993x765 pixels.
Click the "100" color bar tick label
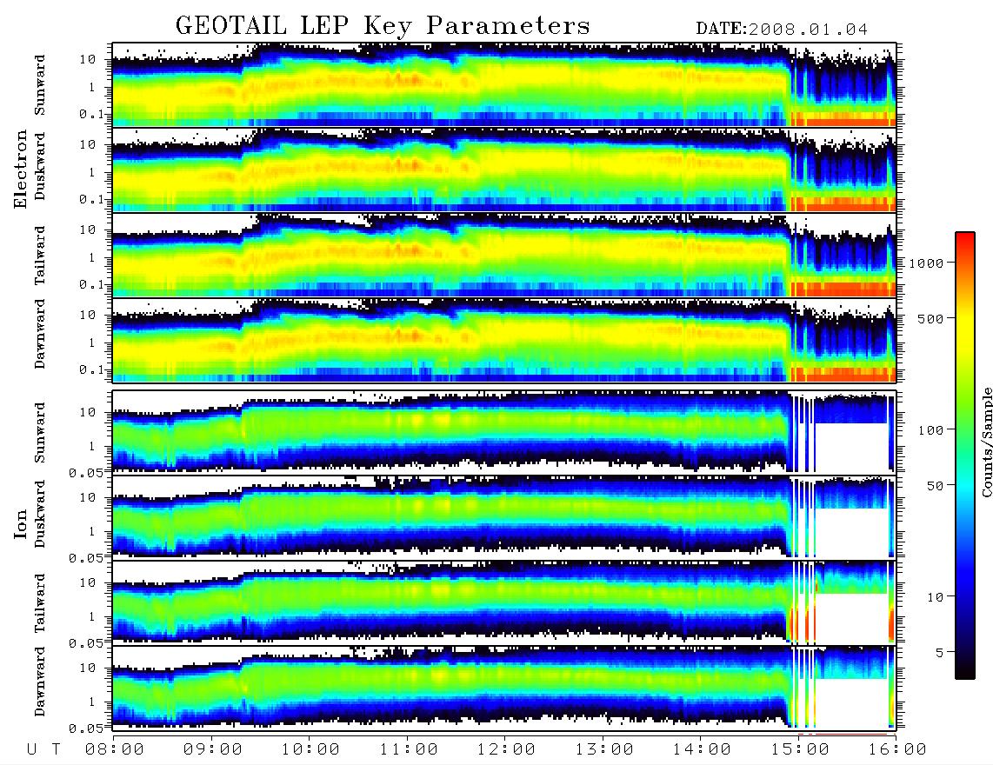coord(930,430)
